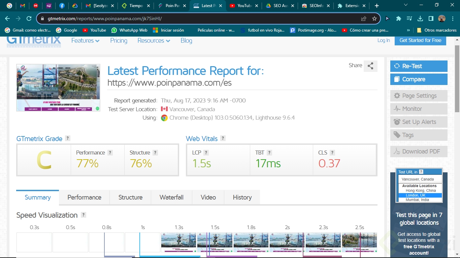Switch to the History tab
Viewport: 460px width, 258px height.
(242, 198)
